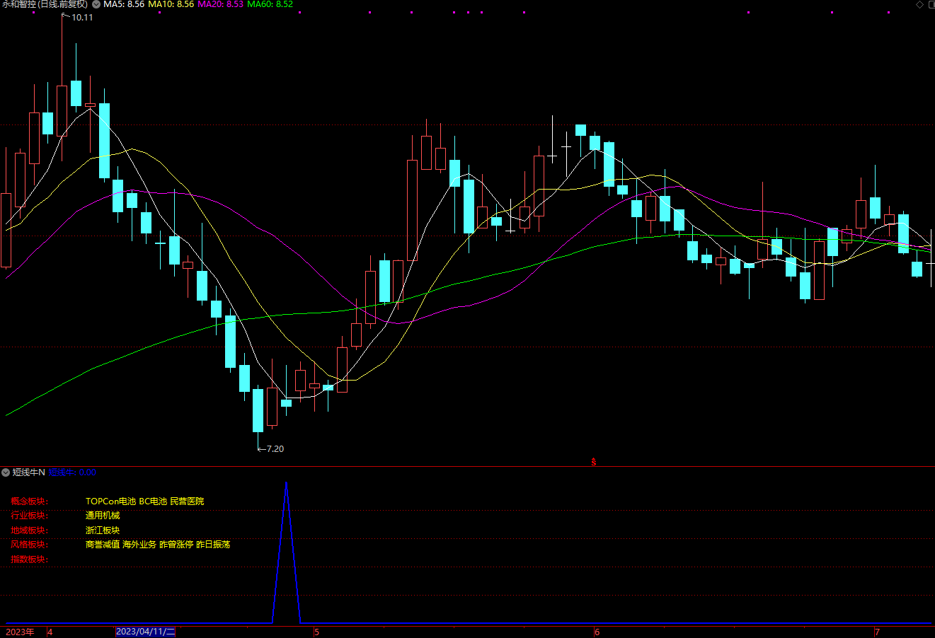Screen dimensions: 935x638
Task: Select the 永和智控(日线,前复权) chart title
Action: pos(45,4)
